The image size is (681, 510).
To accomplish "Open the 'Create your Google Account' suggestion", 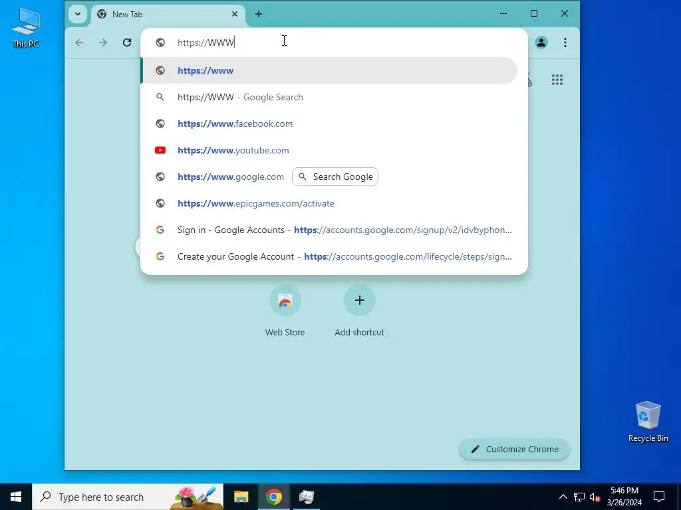I will (x=330, y=256).
